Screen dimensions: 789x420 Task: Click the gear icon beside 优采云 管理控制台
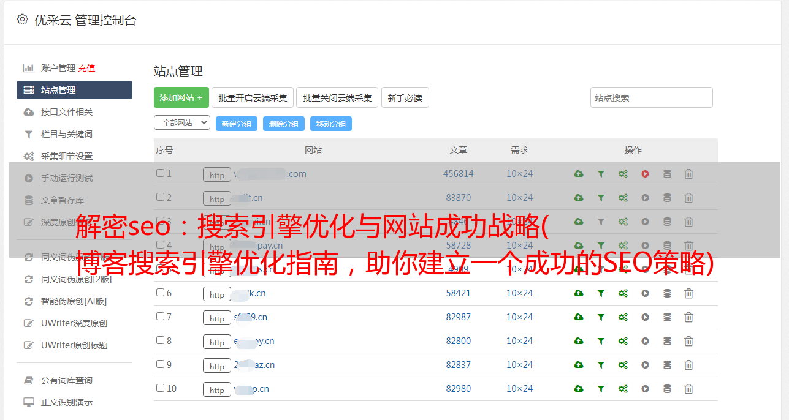[x=23, y=20]
